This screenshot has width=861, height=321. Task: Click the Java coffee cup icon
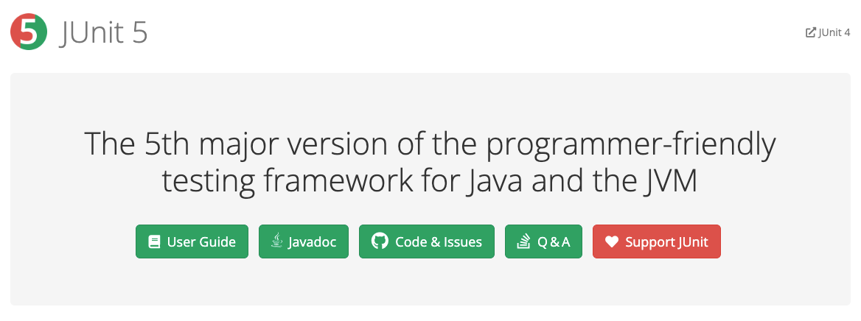277,241
